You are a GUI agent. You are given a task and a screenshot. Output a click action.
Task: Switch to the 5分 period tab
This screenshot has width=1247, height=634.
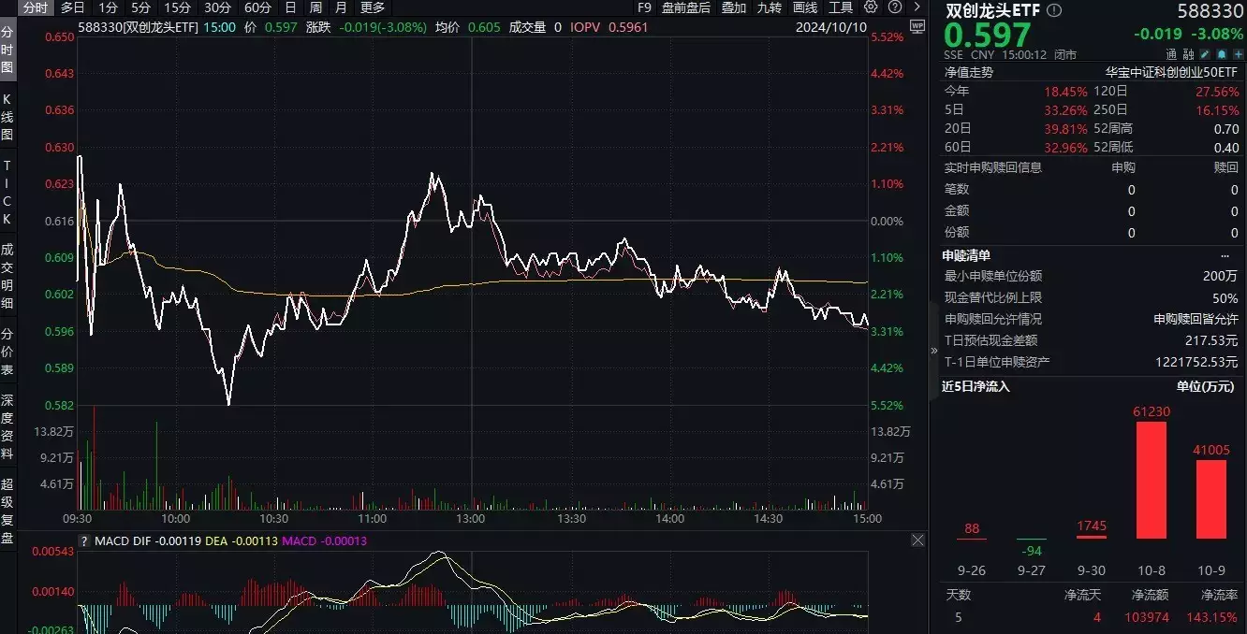click(140, 7)
